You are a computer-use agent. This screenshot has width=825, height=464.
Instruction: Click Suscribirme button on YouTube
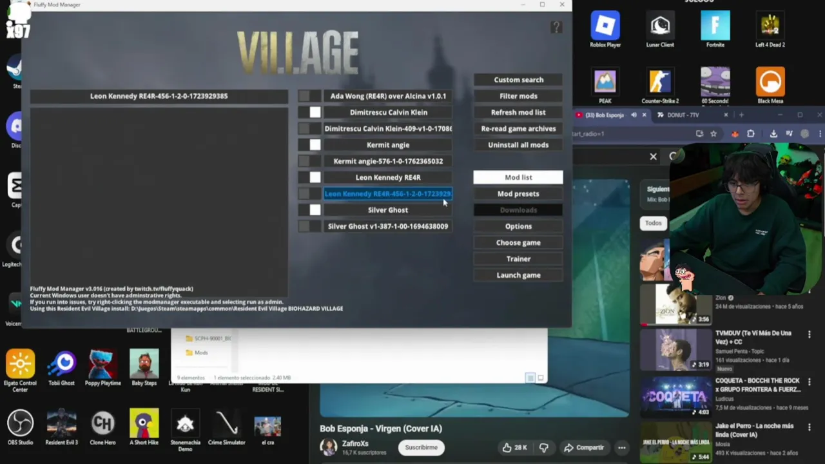(421, 447)
